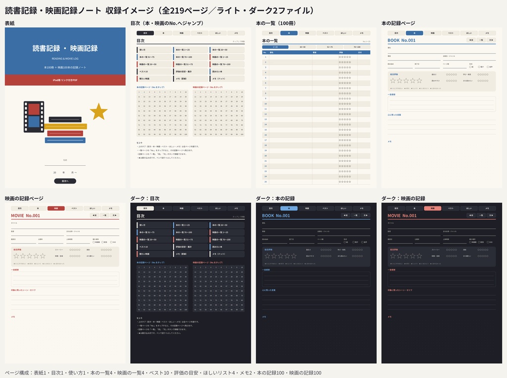
Task: Click the rating stars in row 25 of the book list
Action: point(345,182)
